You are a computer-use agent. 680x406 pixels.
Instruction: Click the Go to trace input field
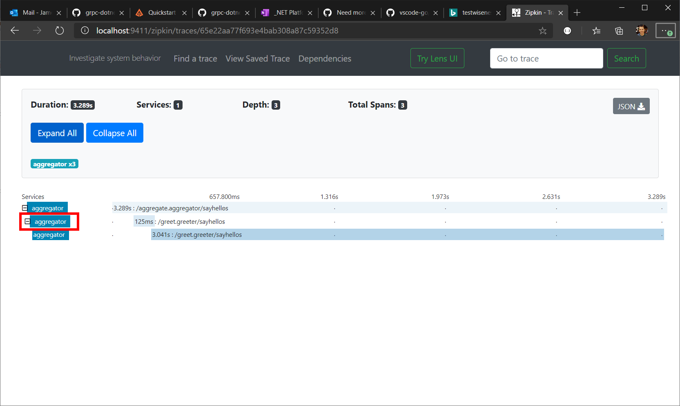point(546,58)
